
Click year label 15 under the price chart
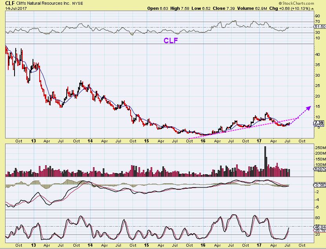147,141
